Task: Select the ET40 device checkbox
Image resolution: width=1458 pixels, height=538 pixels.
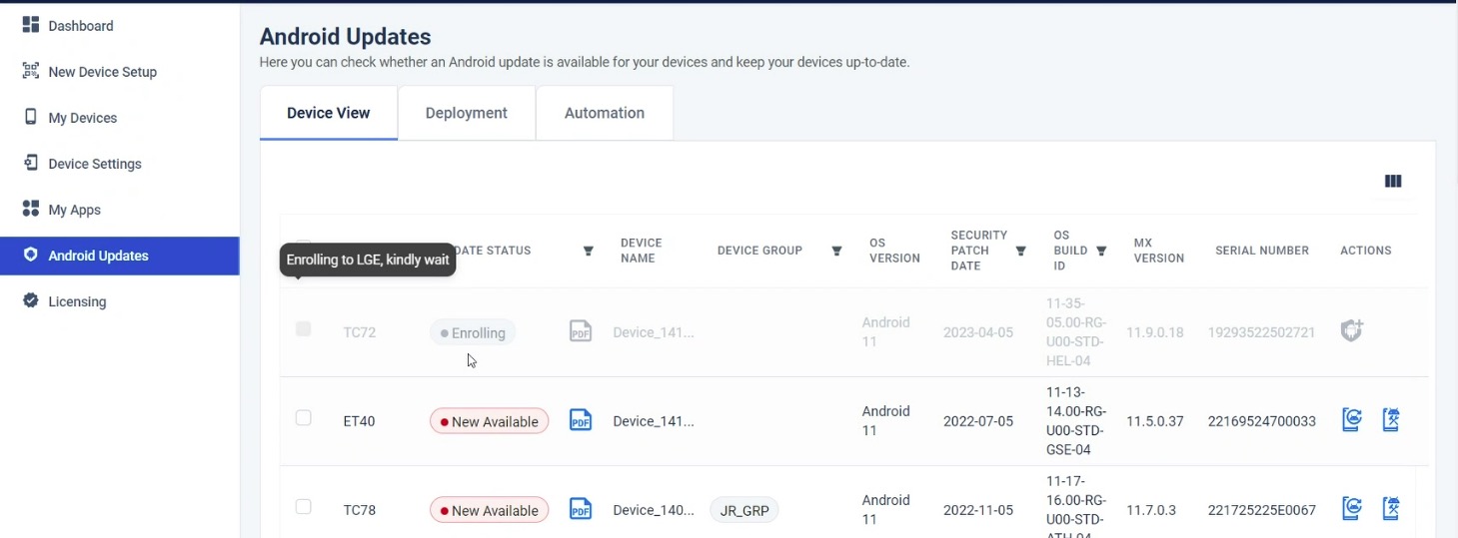Action: pyautogui.click(x=304, y=418)
